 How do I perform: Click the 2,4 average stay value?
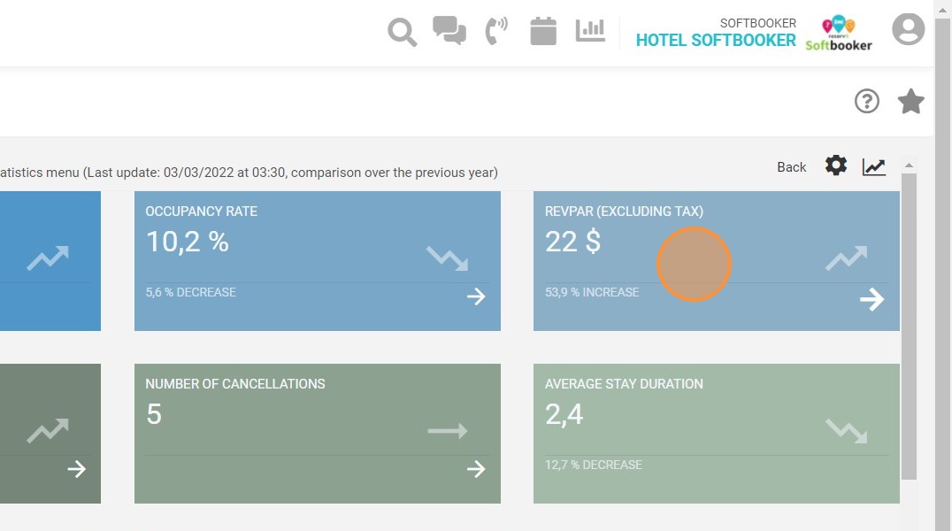[564, 415]
